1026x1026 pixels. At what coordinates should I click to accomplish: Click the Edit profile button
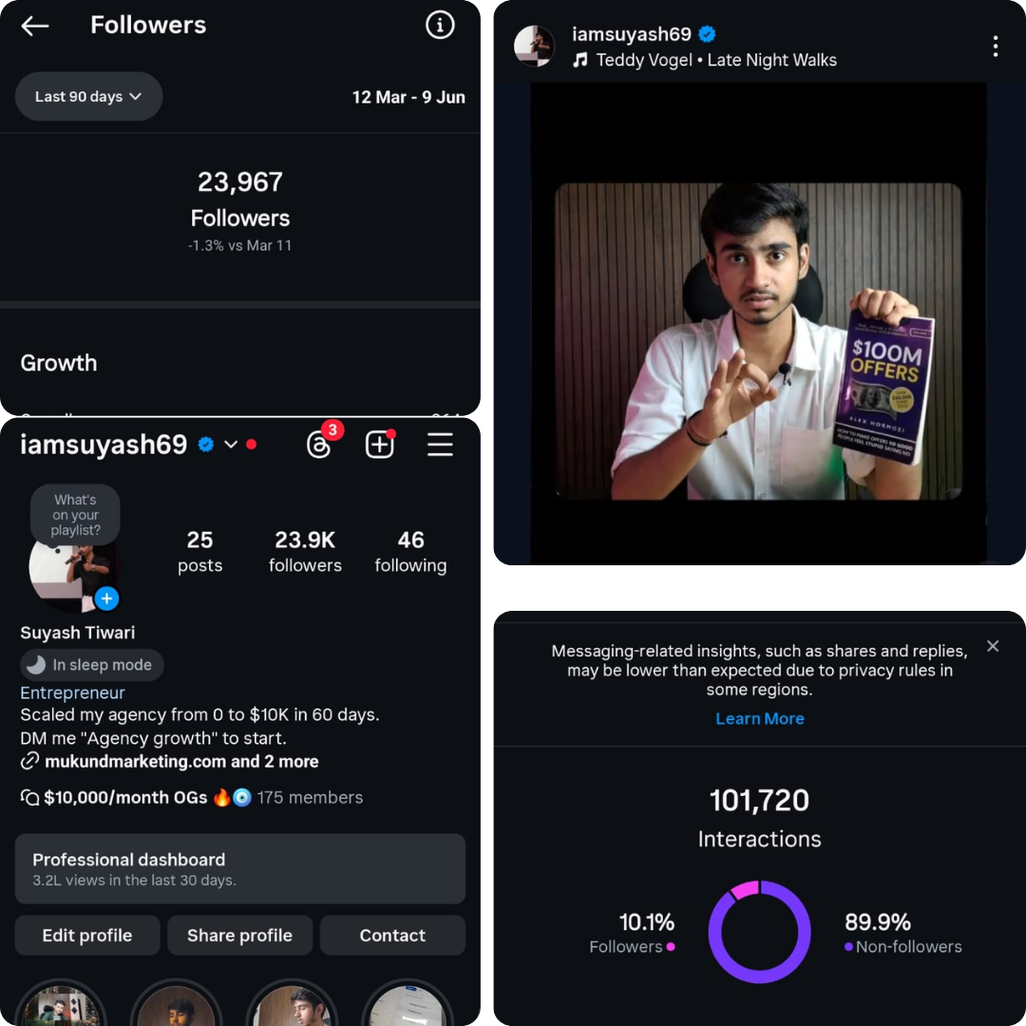[x=87, y=936]
